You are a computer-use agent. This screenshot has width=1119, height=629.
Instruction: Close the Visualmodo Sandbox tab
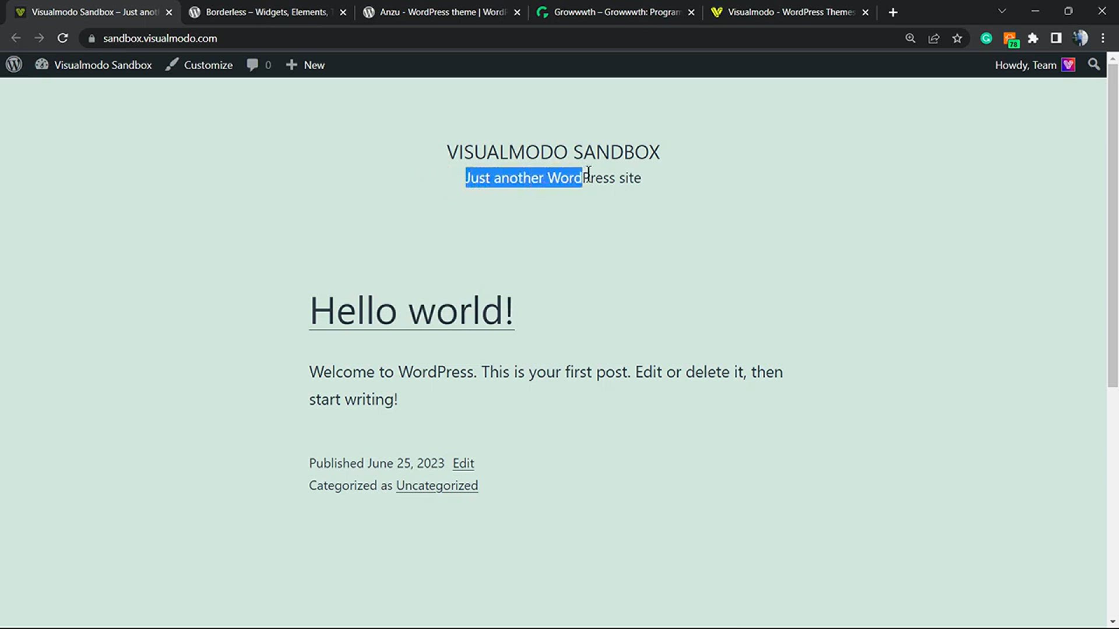(x=168, y=12)
